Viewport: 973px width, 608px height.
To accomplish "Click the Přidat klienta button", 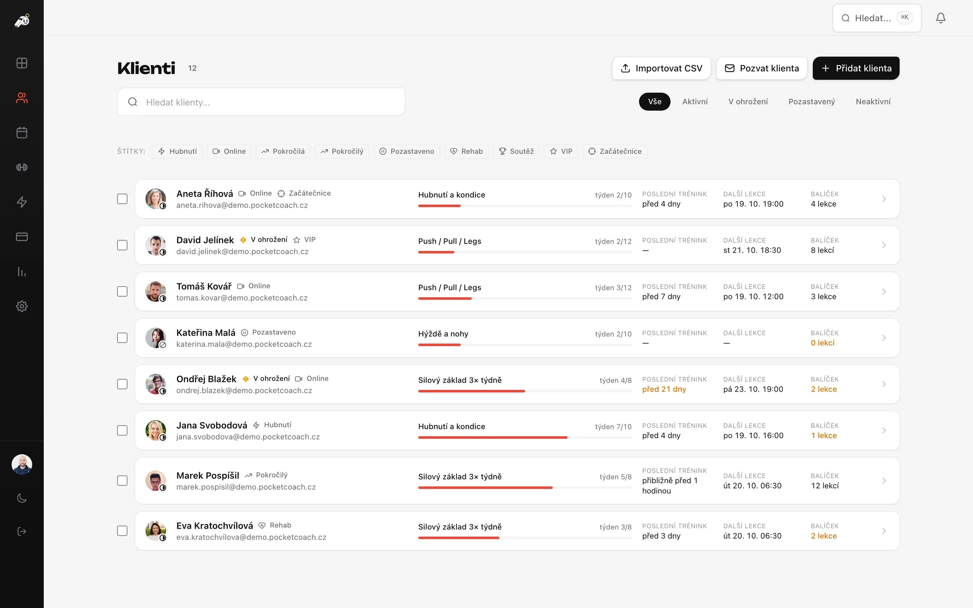I will pyautogui.click(x=856, y=68).
